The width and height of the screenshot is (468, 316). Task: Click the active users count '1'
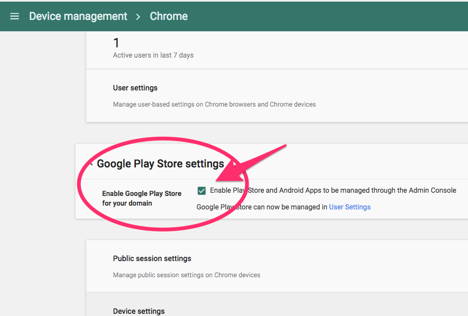pos(116,43)
